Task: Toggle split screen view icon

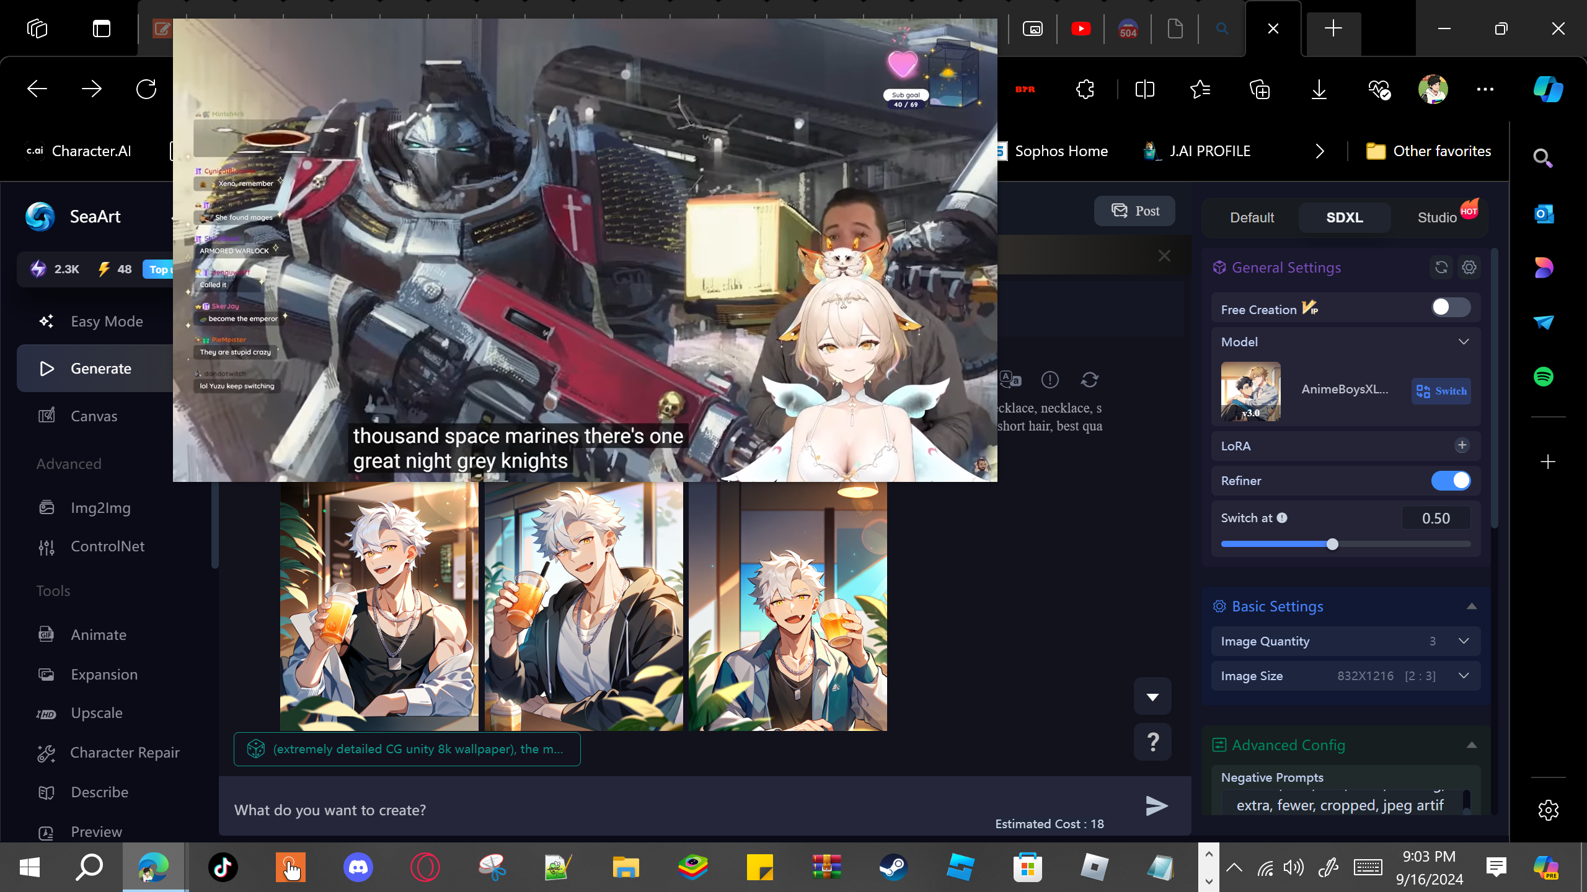Action: [x=1144, y=89]
